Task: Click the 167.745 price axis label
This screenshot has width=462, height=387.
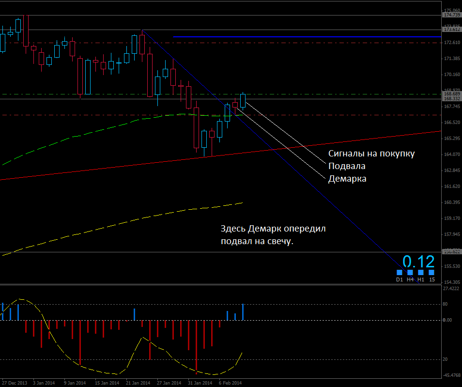Action: [x=452, y=107]
